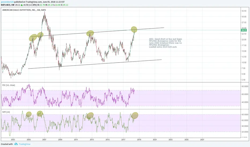Click the 2027 label on the time axis

[x=202, y=140]
